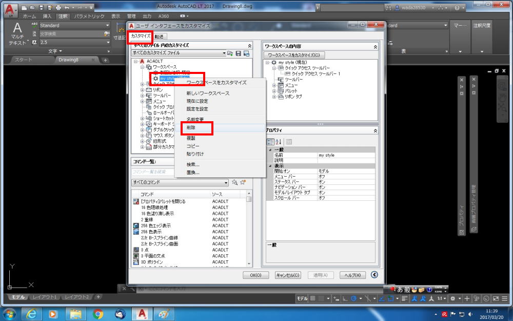Toggle dynamic input in status bar
The height and width of the screenshot is (321, 513).
pyautogui.click(x=336, y=298)
